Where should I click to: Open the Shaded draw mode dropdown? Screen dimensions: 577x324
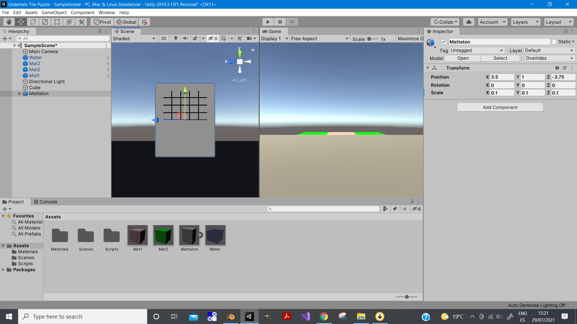(134, 38)
